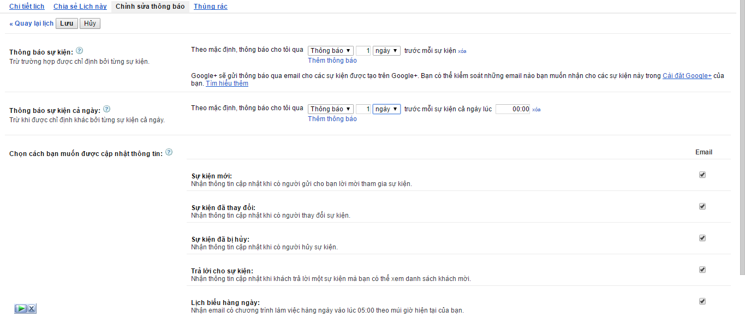Toggle Email checkbox for Lịch biểu hàng ngày
745x317 pixels.
point(702,301)
